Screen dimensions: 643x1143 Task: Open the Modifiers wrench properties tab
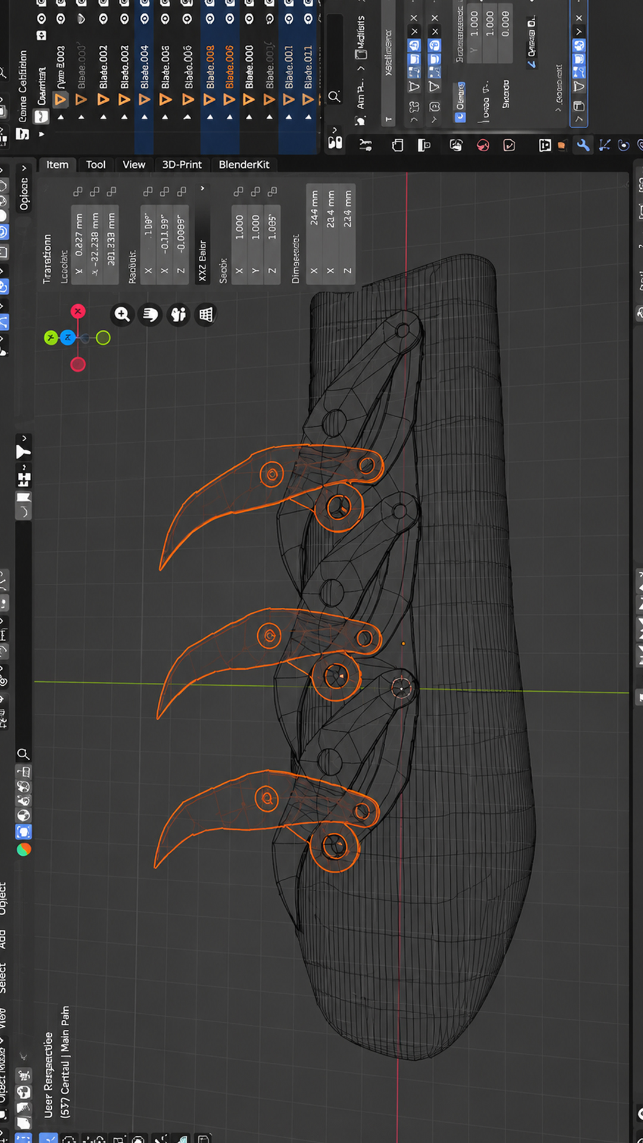coord(583,145)
